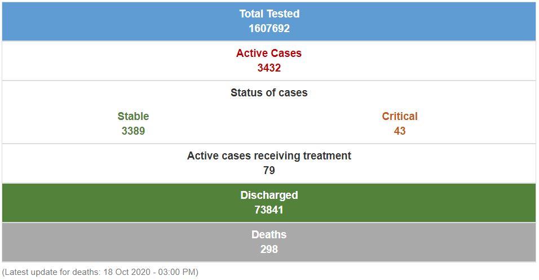Click the Active cases receiving treatment label

(x=269, y=156)
